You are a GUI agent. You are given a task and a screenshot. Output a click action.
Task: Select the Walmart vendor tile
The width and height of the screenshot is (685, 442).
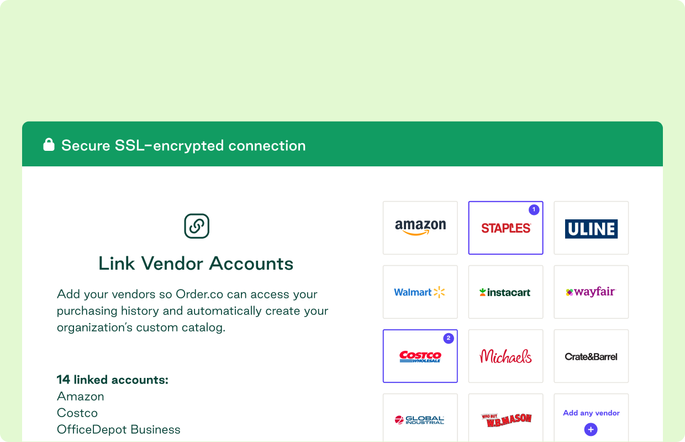pyautogui.click(x=420, y=292)
